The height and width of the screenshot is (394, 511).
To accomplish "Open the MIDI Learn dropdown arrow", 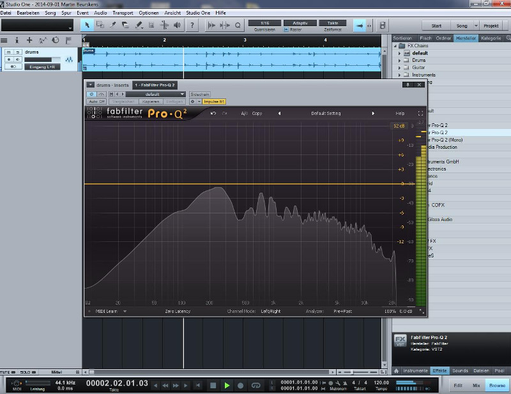I will click(125, 311).
